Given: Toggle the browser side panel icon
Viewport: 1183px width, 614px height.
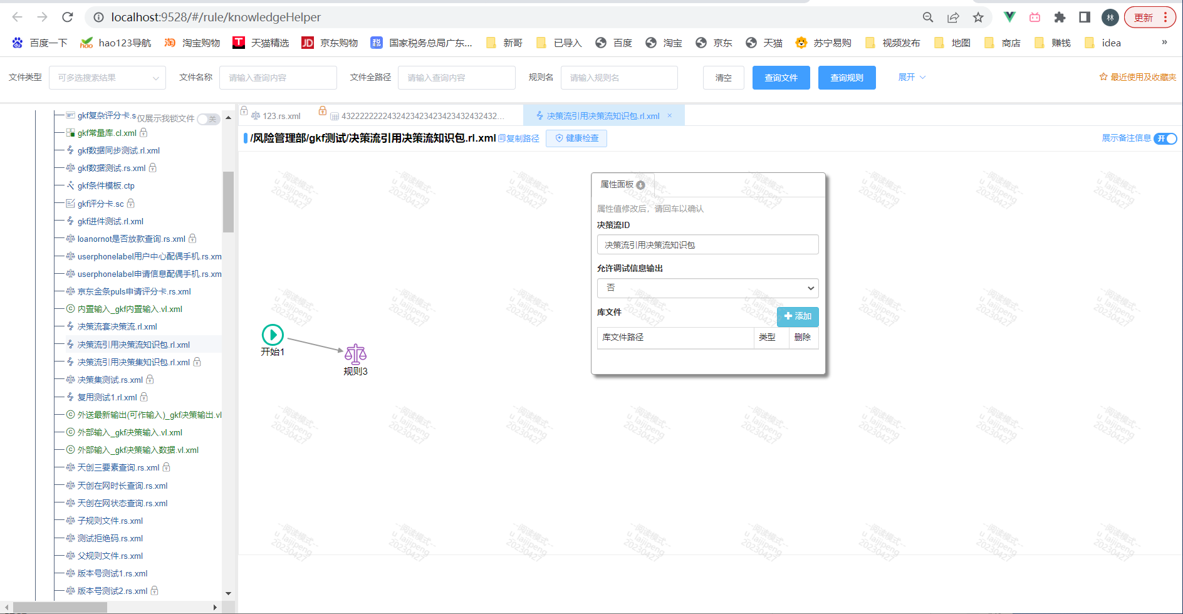Looking at the screenshot, I should pos(1085,18).
